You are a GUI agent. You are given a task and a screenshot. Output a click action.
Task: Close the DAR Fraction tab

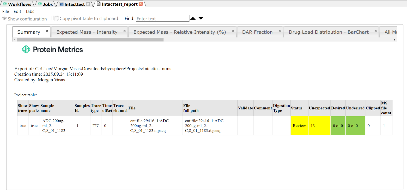click(280, 31)
